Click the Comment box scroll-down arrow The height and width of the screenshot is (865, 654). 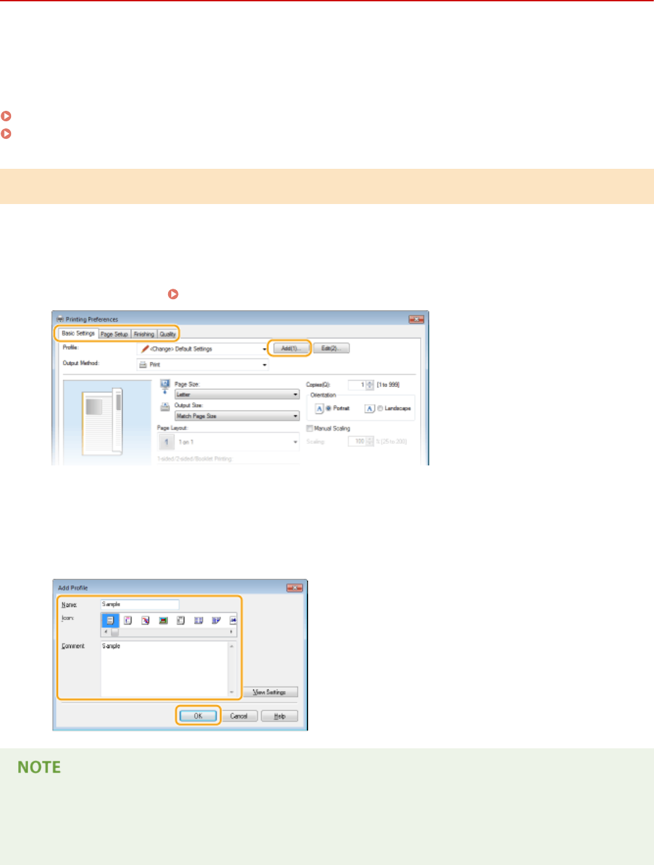click(232, 692)
